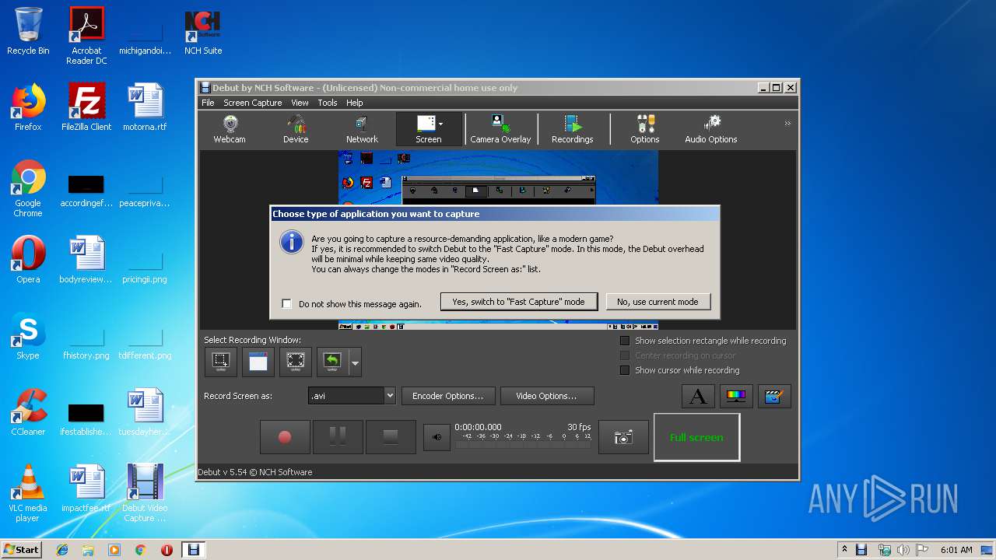Click the pause recording button
The height and width of the screenshot is (560, 996).
338,437
